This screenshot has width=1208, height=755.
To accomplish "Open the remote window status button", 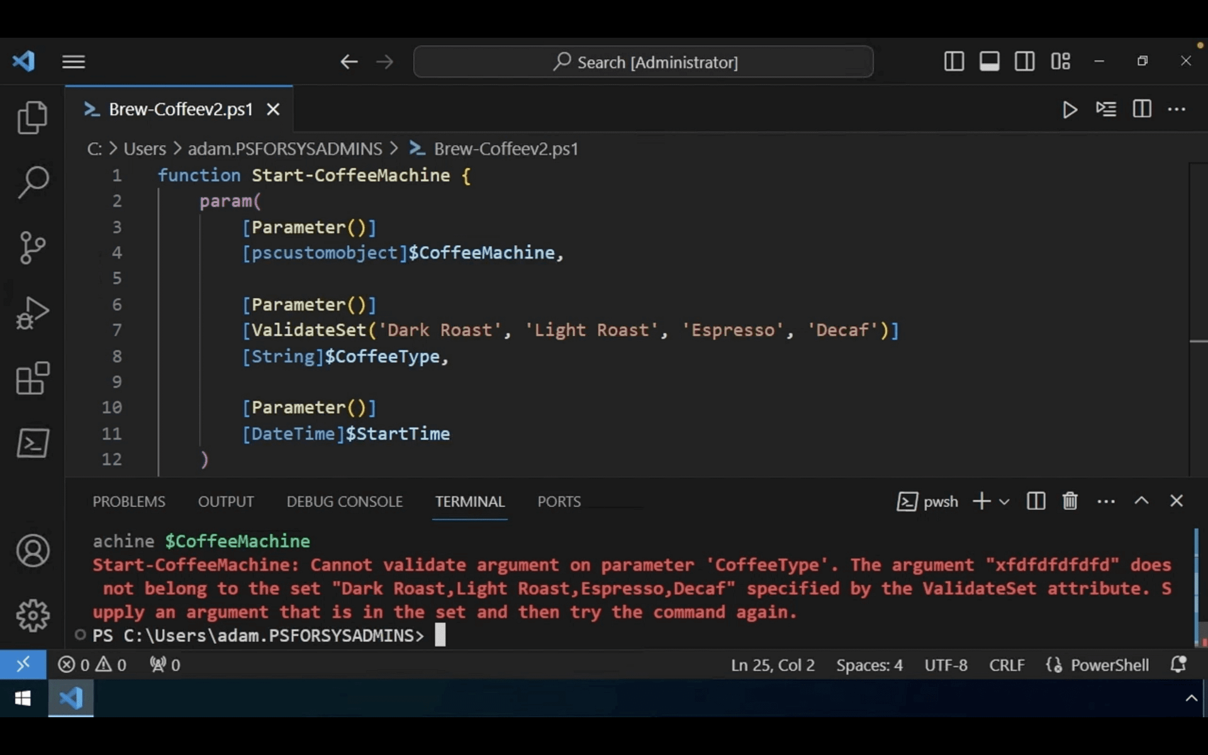I will coord(23,665).
